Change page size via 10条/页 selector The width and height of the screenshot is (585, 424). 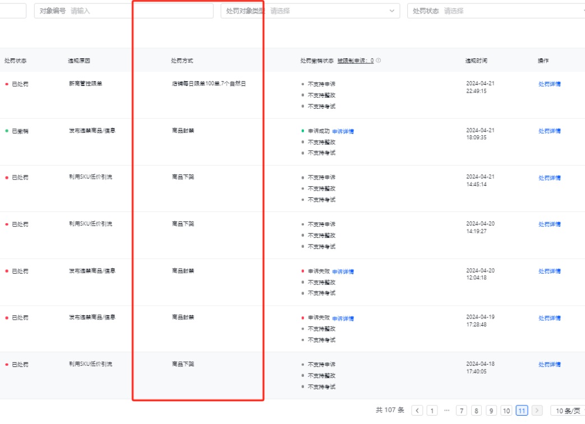(x=568, y=411)
